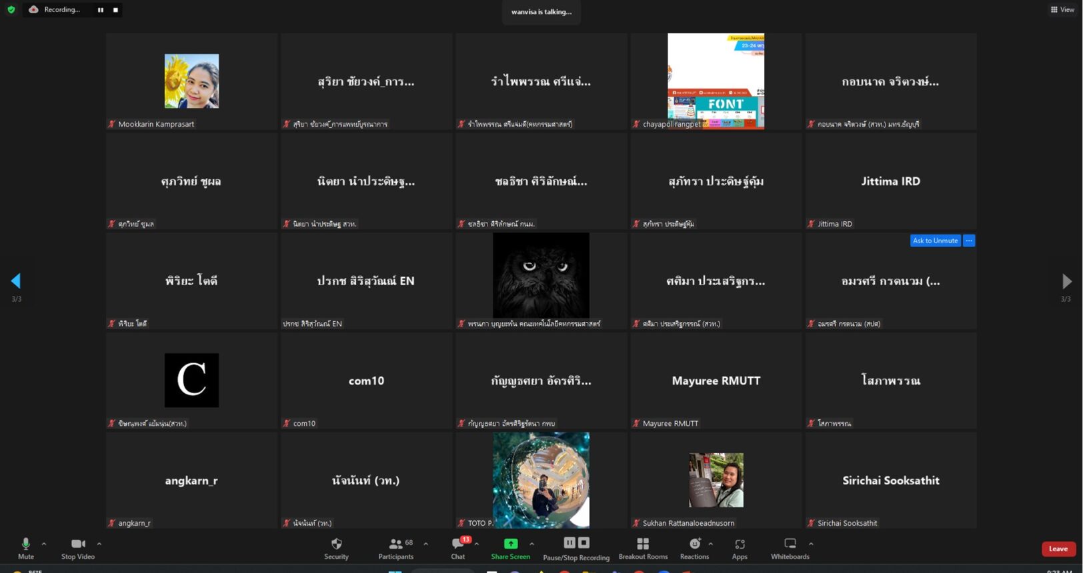Click muted mic icon beside Mayuree RMUTT name
Image resolution: width=1087 pixels, height=573 pixels.
click(636, 423)
